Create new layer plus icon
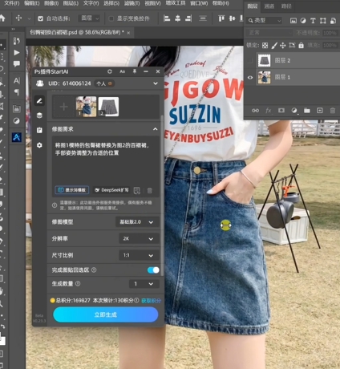The width and height of the screenshot is (340, 369). [320, 111]
